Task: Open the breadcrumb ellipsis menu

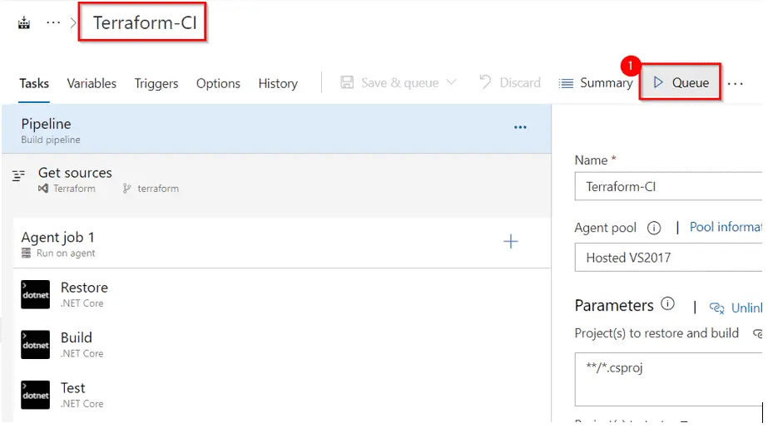Action: click(x=53, y=23)
